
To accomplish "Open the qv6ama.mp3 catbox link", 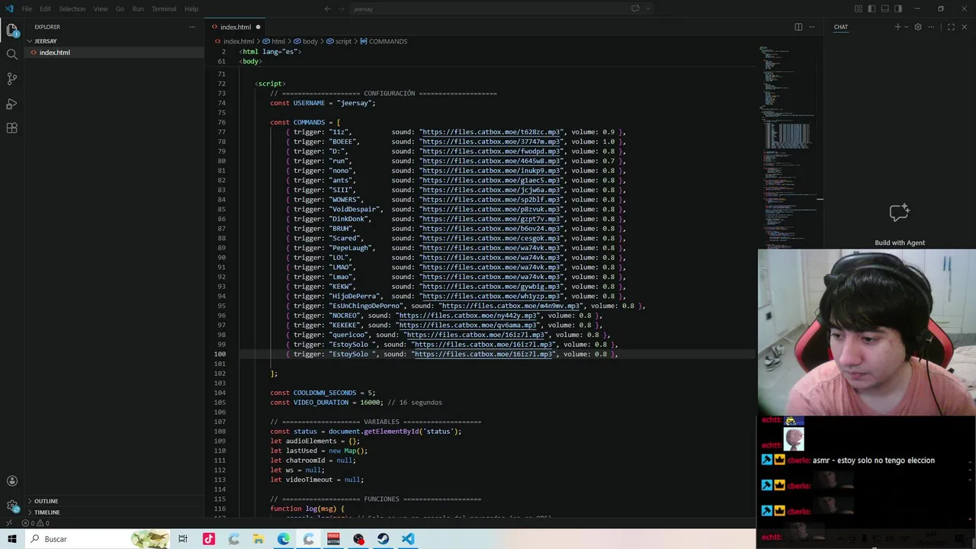I will [x=467, y=325].
